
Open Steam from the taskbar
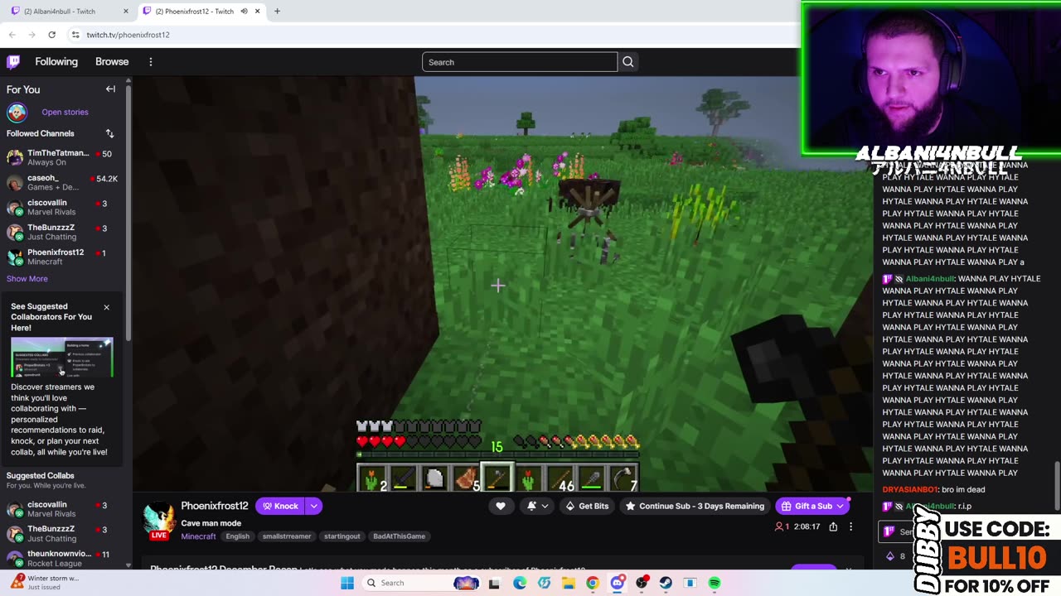[x=666, y=583]
